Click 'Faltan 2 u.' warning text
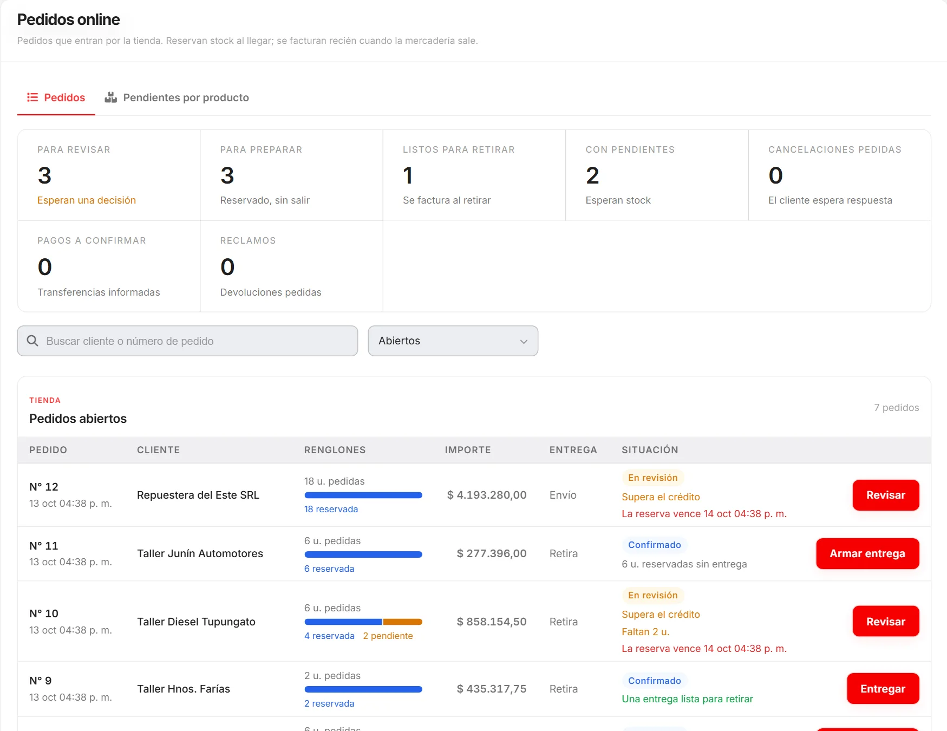The height and width of the screenshot is (731, 947). pyautogui.click(x=645, y=632)
